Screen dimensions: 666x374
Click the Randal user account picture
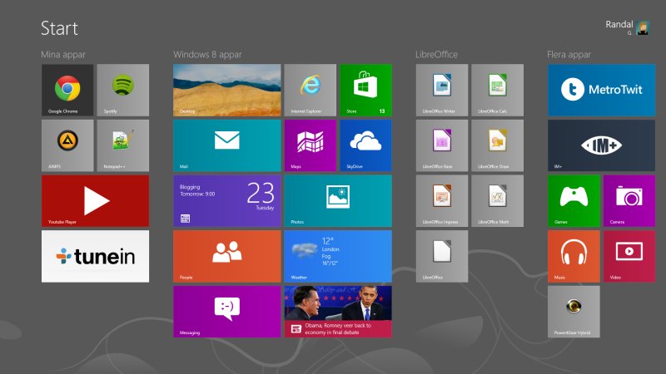pyautogui.click(x=643, y=28)
